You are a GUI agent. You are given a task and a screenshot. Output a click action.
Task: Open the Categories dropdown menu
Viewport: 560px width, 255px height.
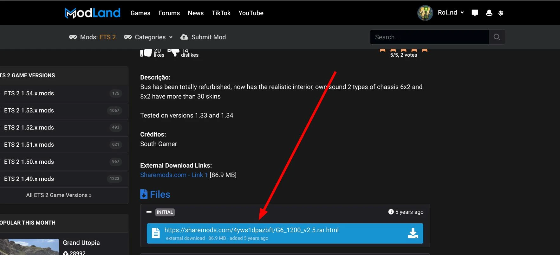coord(148,37)
